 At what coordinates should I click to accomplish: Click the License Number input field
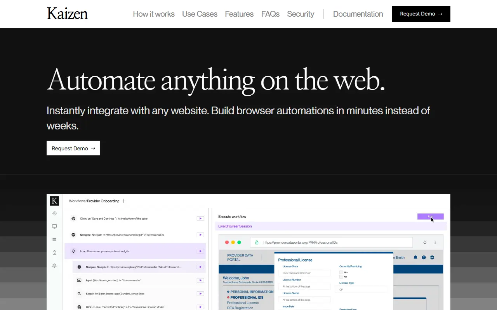[x=304, y=286]
